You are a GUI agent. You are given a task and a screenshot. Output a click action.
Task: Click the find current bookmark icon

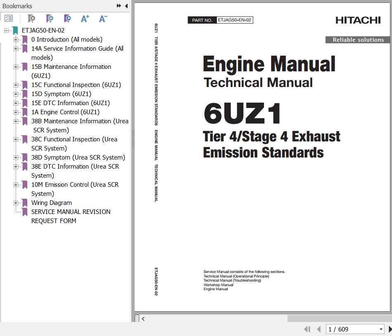coord(67,19)
